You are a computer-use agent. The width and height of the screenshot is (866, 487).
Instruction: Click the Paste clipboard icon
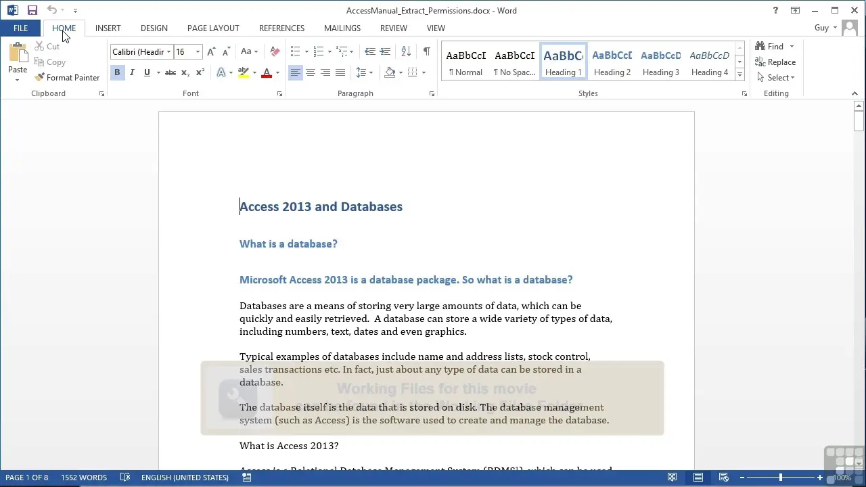pos(18,53)
